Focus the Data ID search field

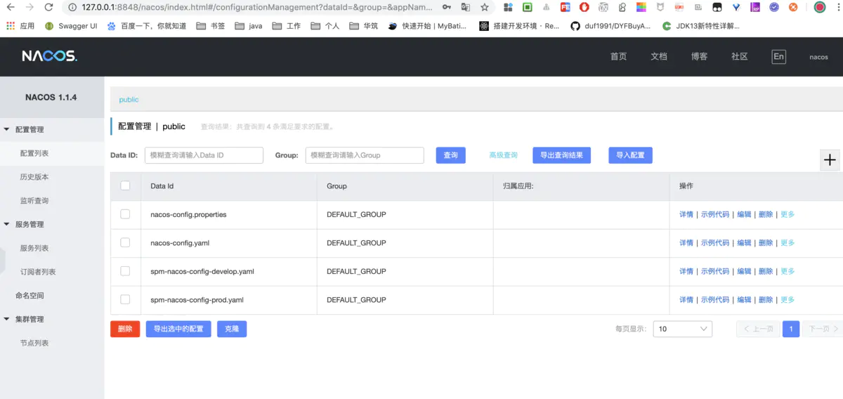point(204,155)
